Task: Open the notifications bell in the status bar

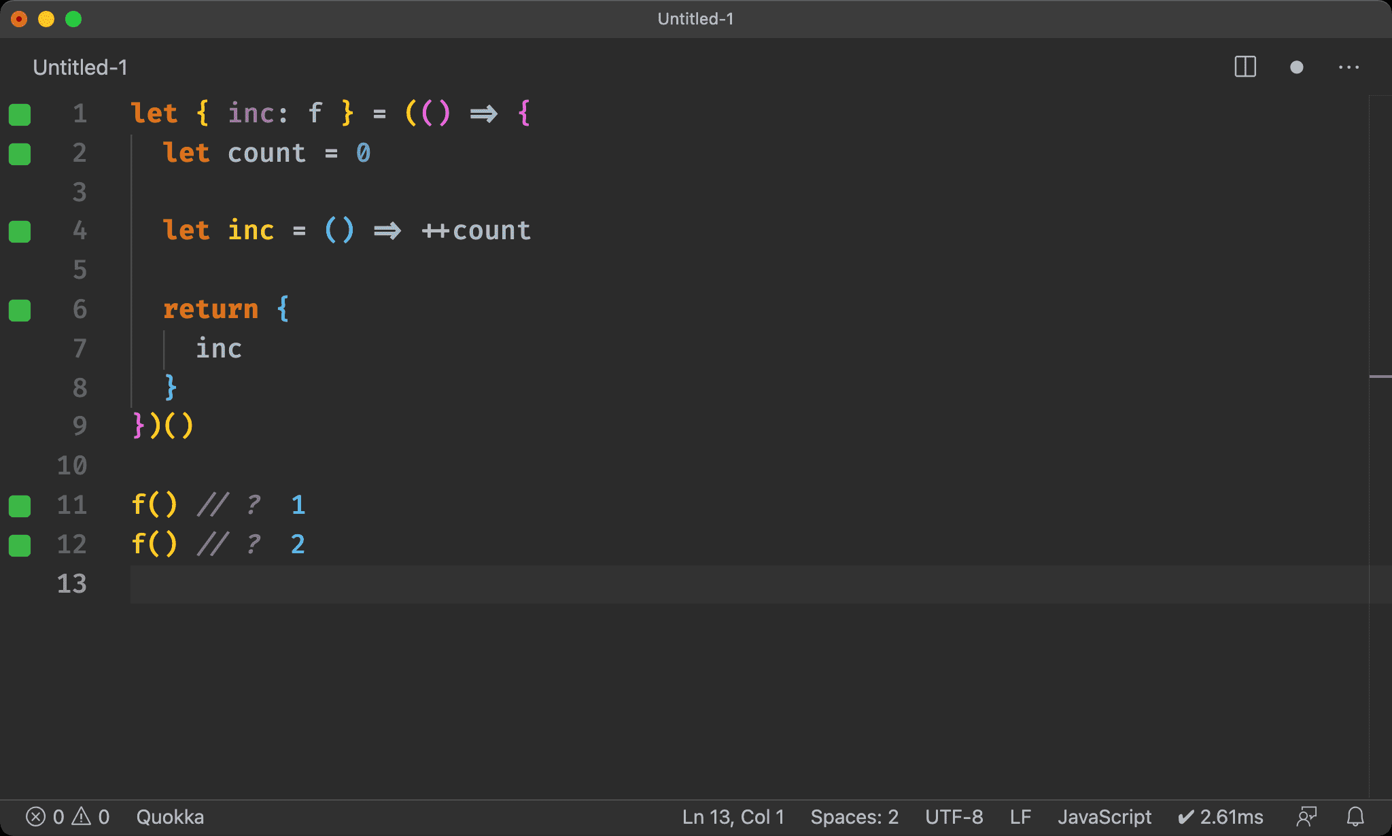Action: pyautogui.click(x=1355, y=816)
